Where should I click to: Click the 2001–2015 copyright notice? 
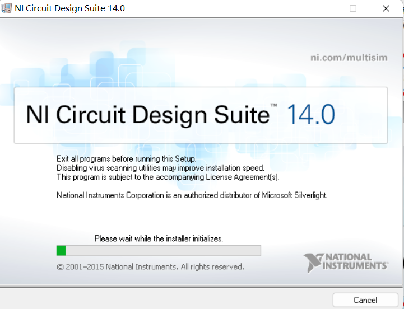[x=150, y=267]
